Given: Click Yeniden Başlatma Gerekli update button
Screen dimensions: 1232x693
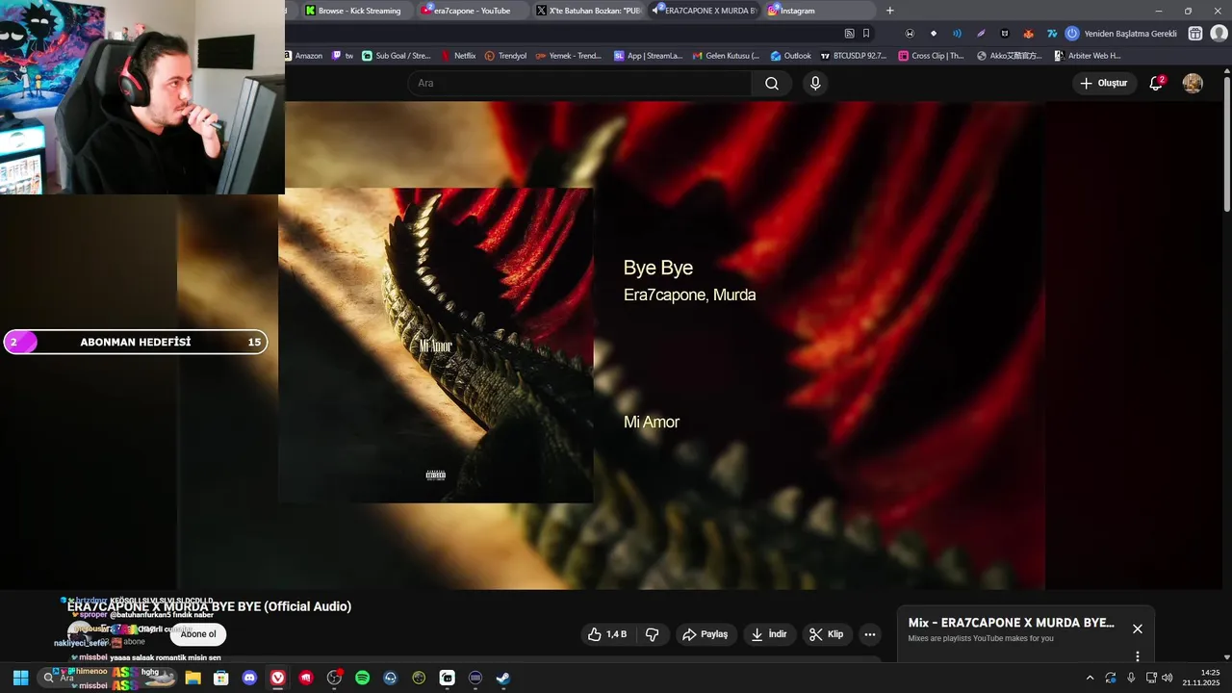Looking at the screenshot, I should [x=1121, y=34].
